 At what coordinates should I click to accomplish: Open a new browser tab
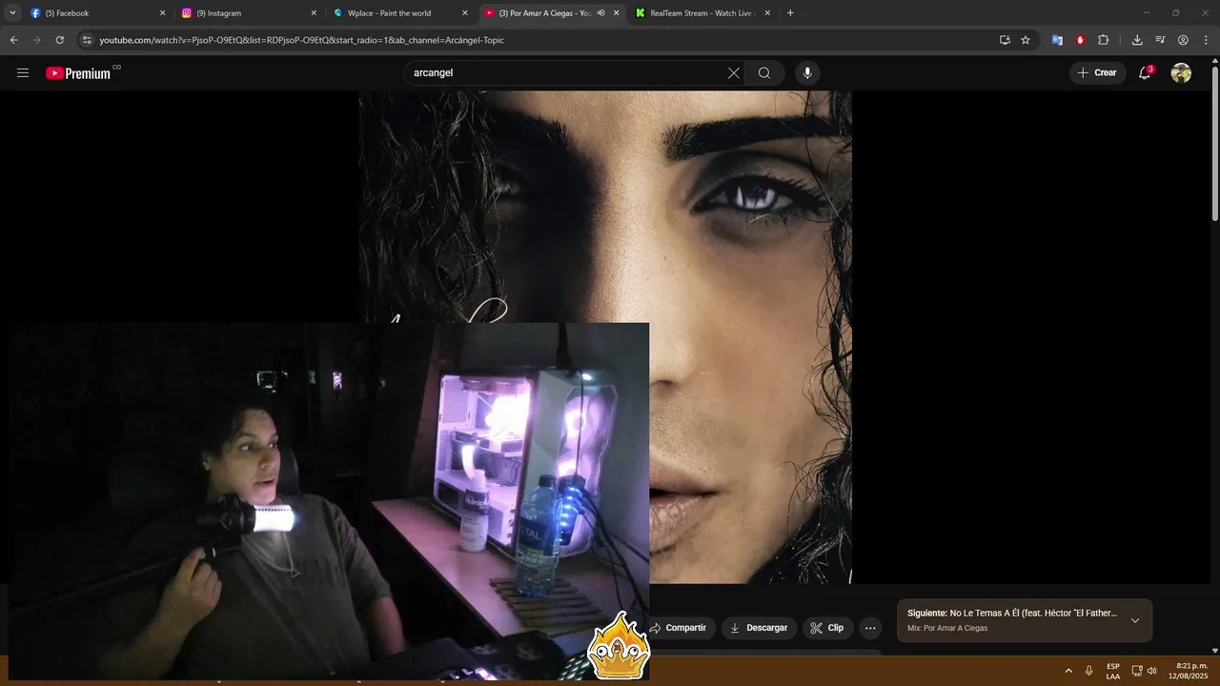(x=790, y=13)
